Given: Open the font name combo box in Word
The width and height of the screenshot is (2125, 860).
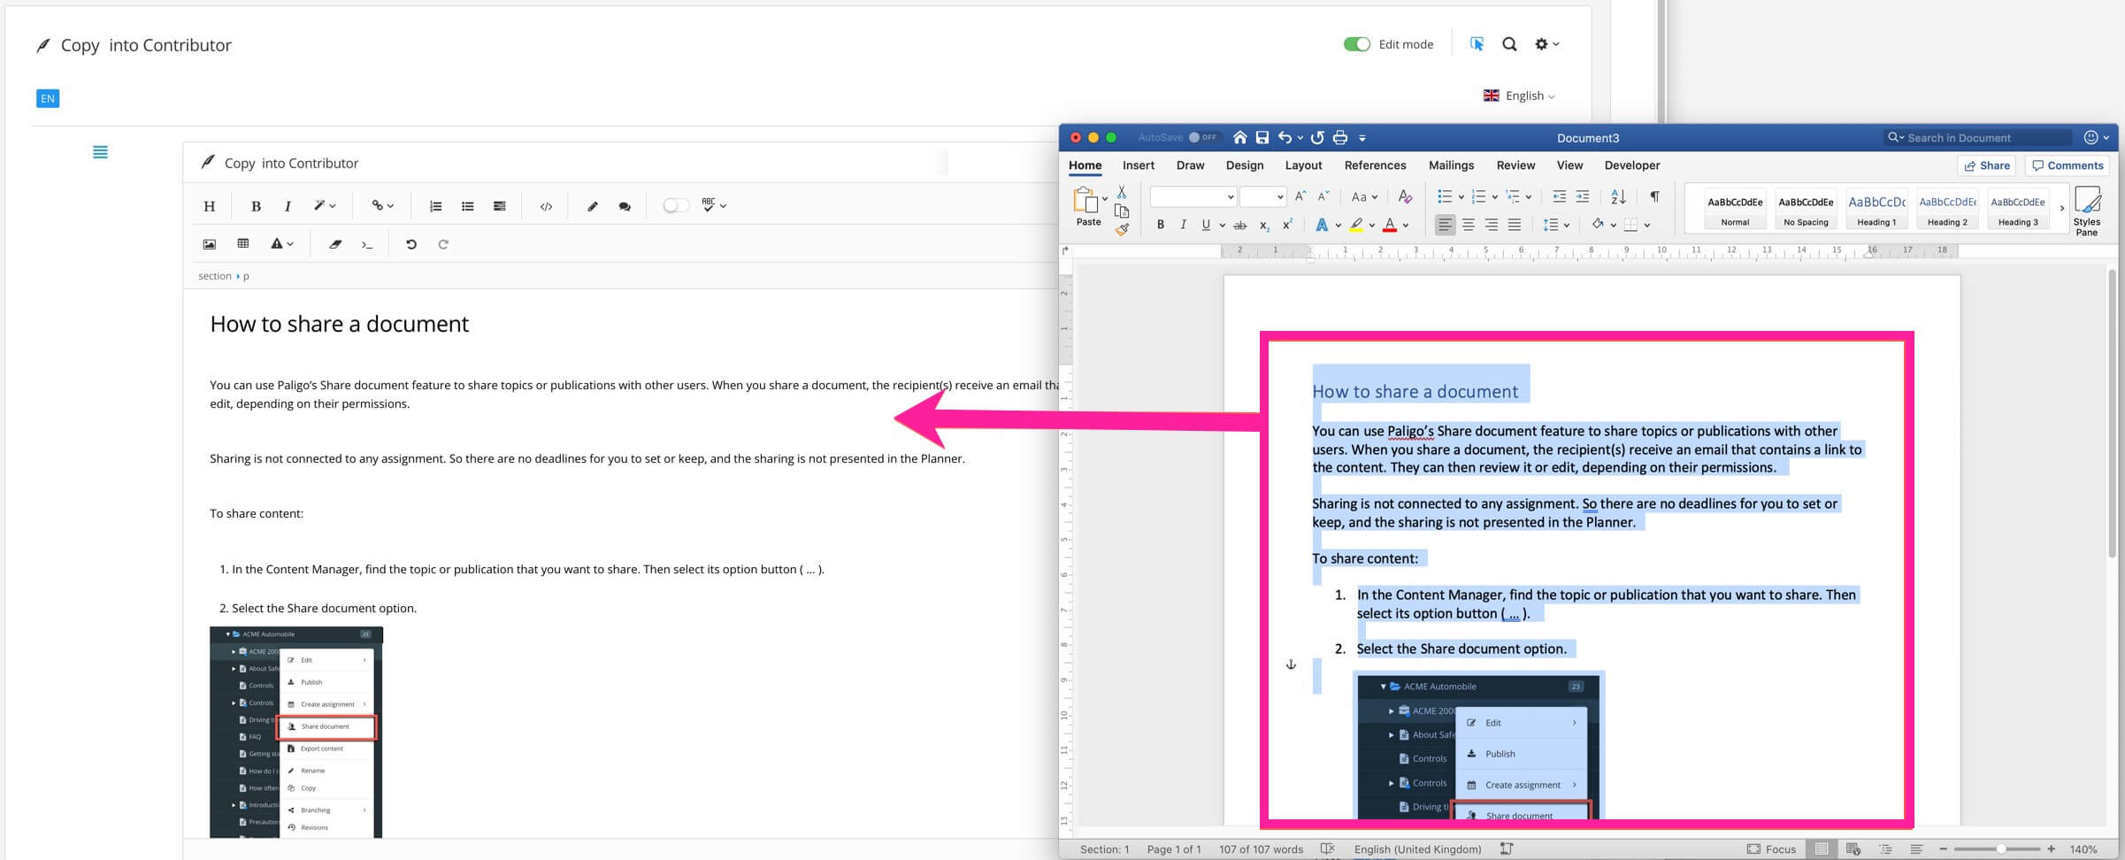Looking at the screenshot, I should pyautogui.click(x=1193, y=196).
